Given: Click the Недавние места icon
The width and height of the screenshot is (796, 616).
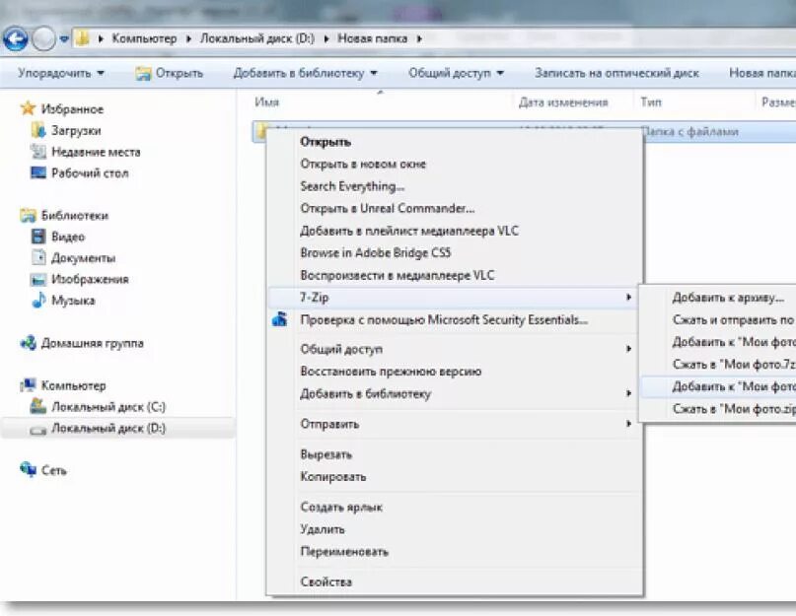Looking at the screenshot, I should (x=38, y=151).
